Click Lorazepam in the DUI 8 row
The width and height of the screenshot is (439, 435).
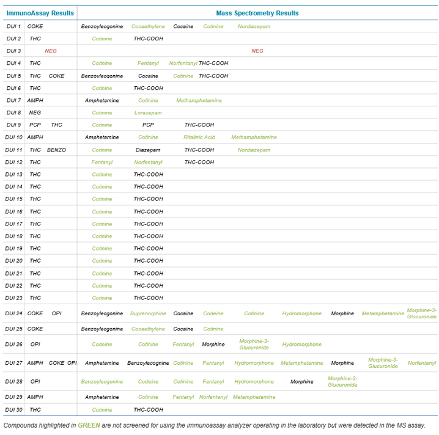click(148, 113)
